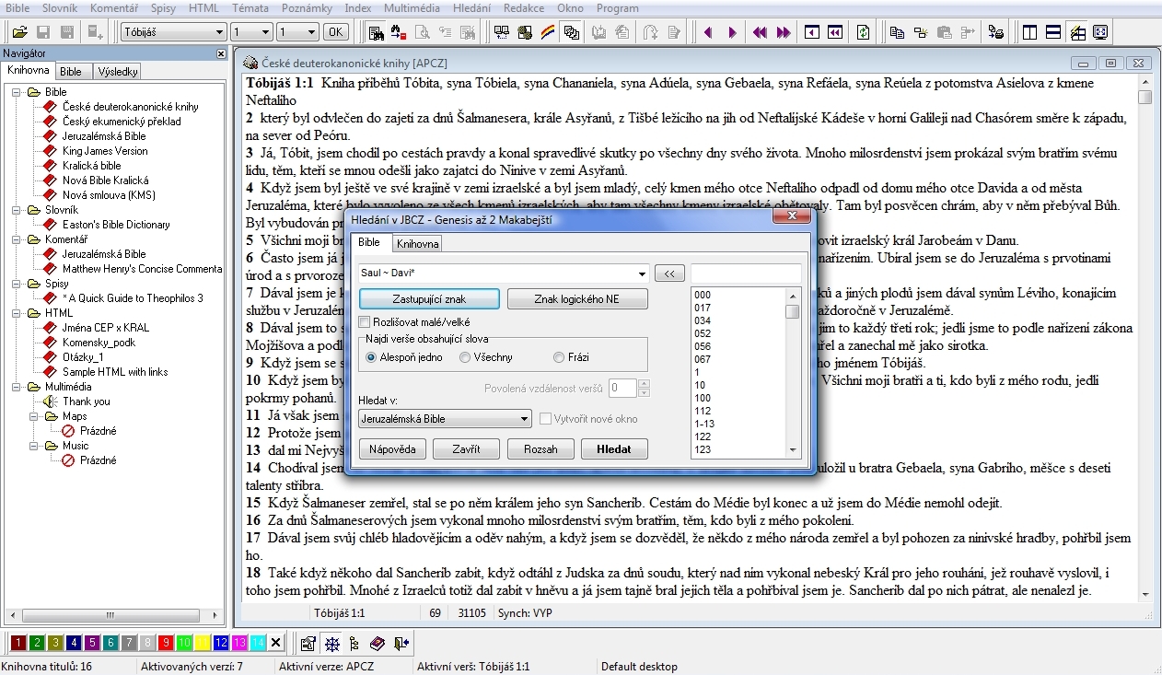Click the options window icon in bottom bar
This screenshot has width=1162, height=675.
308,643
